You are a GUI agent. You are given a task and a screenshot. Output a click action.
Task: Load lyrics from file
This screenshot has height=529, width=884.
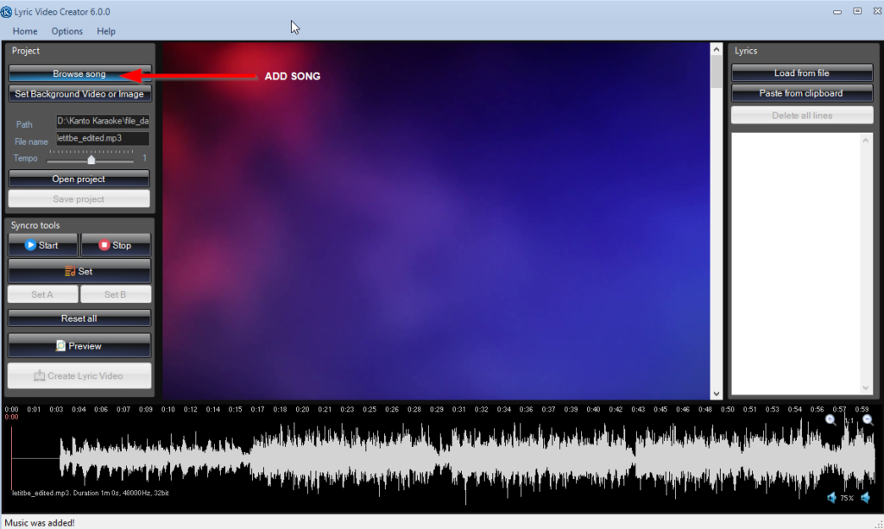pyautogui.click(x=802, y=73)
